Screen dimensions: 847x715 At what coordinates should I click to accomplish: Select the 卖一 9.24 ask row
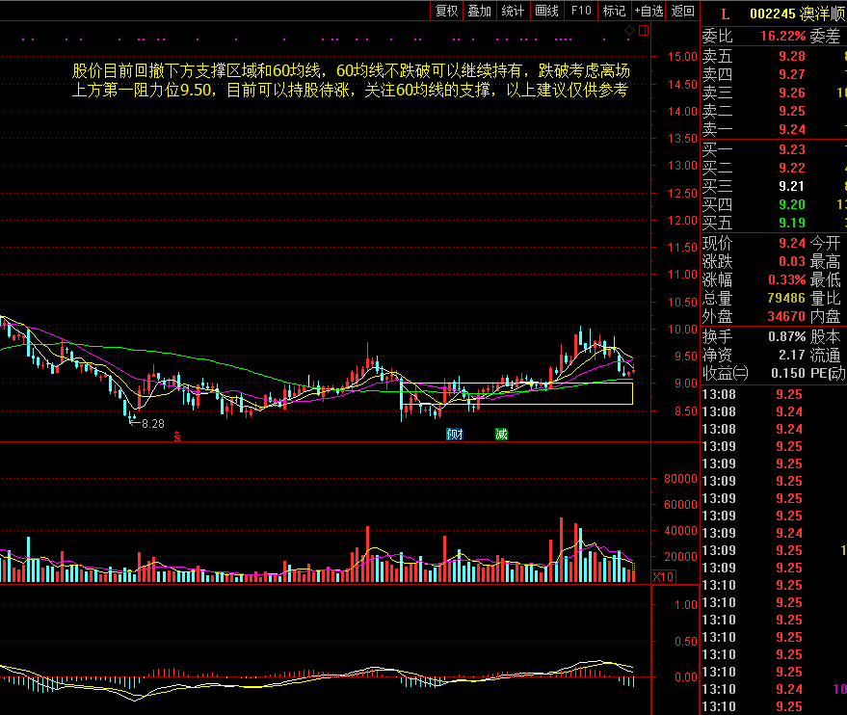coord(774,130)
